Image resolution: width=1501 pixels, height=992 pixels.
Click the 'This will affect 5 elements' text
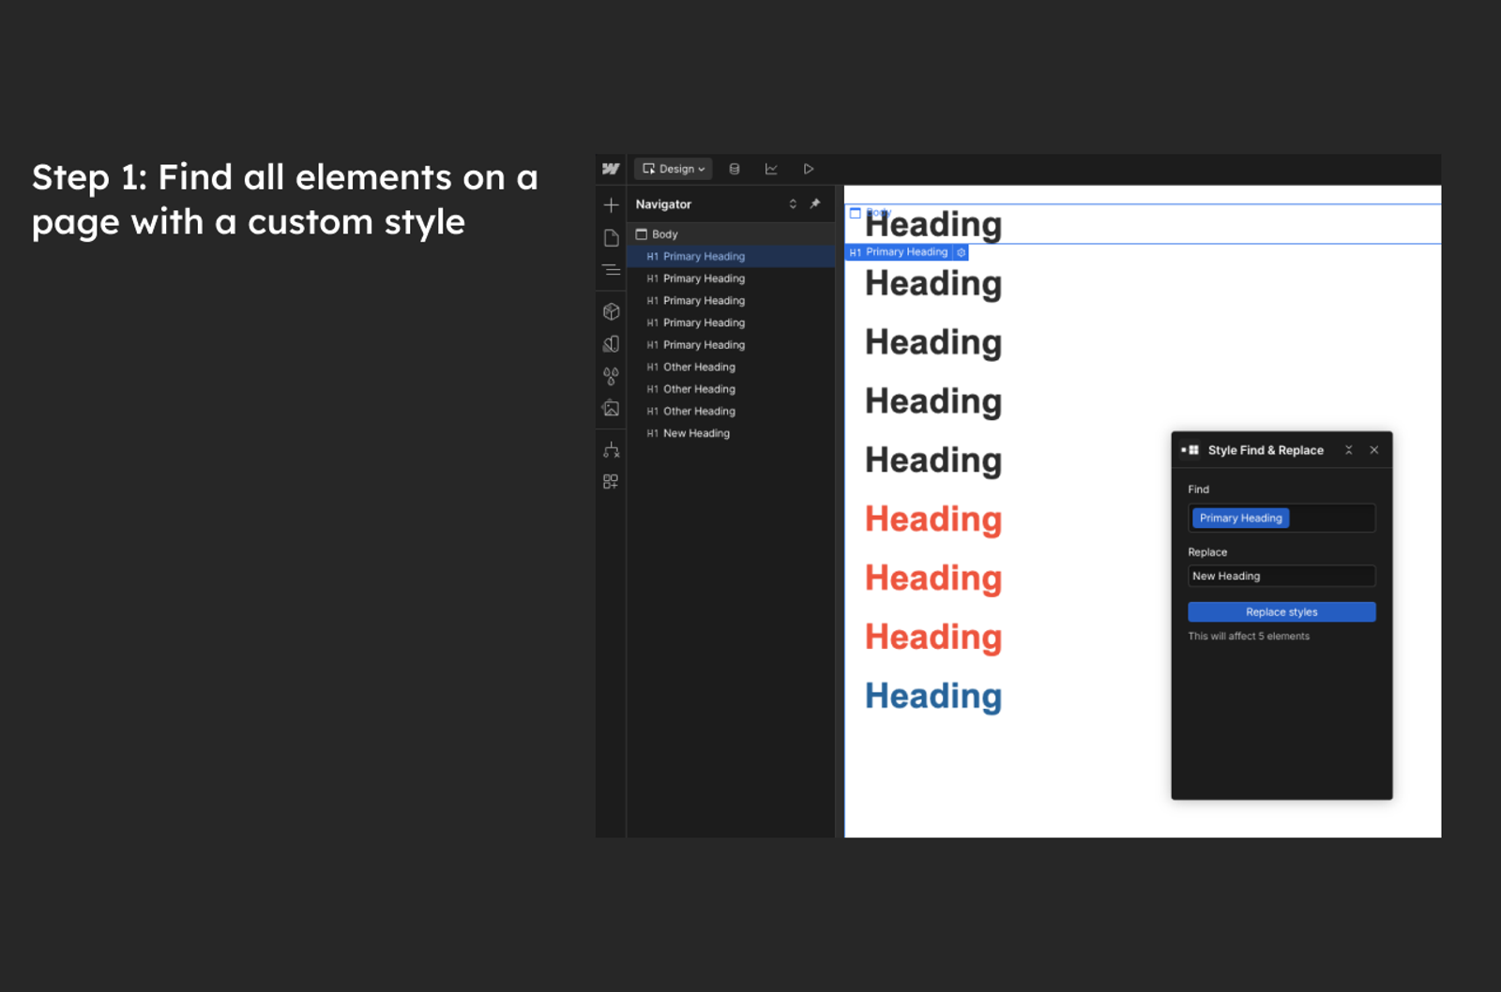(x=1249, y=636)
